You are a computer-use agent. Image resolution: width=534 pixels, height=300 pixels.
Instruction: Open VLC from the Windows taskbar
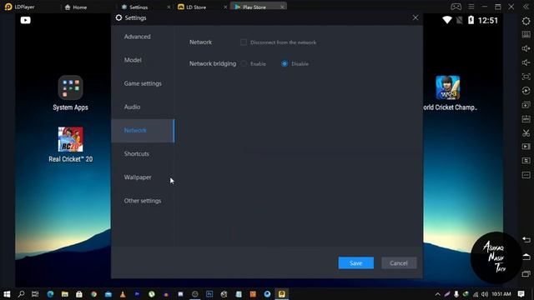point(123,294)
